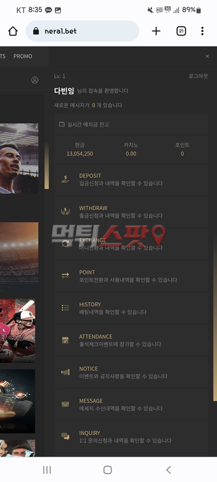Tap the neral.bet address bar
217x482 pixels.
click(x=82, y=31)
